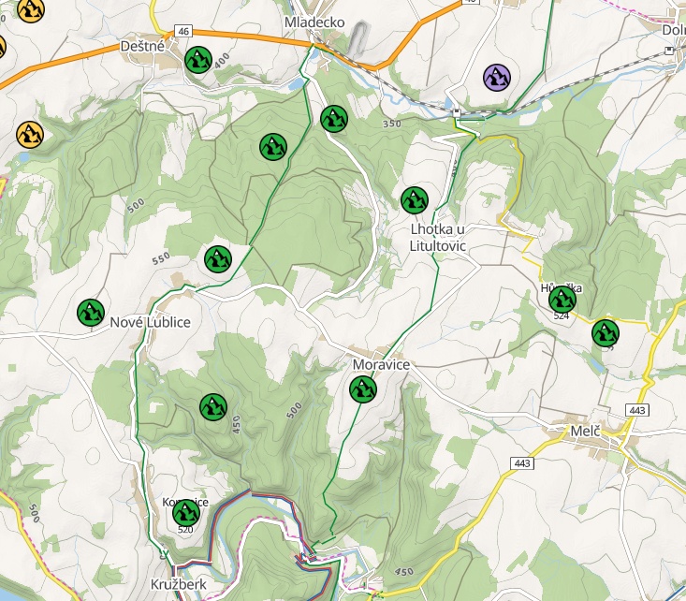Select green marker just south of Mladecko
Screen dimensions: 686x601
click(x=333, y=119)
